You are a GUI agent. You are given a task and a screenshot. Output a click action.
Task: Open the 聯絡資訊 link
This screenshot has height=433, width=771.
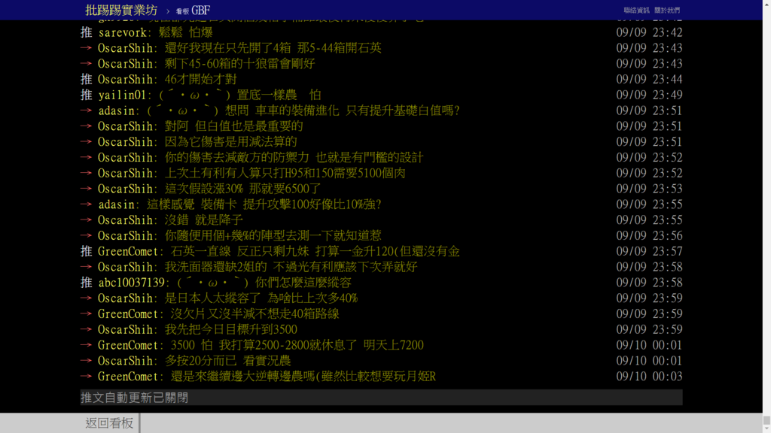tap(636, 11)
